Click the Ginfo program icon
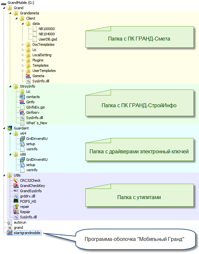The height and width of the screenshot is (254, 199). point(22,102)
